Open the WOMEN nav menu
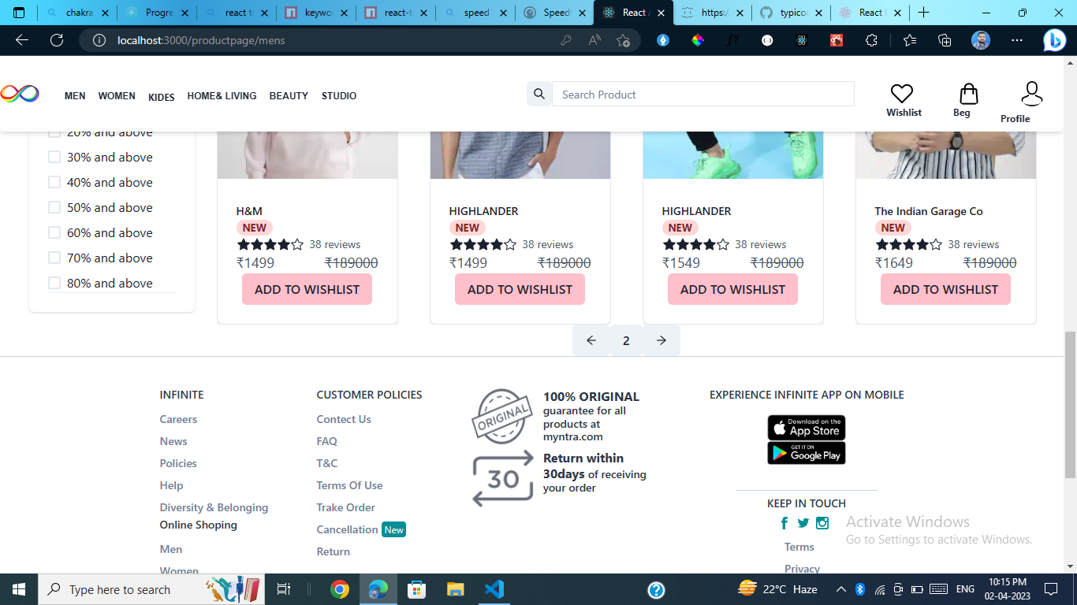The width and height of the screenshot is (1077, 605). [117, 96]
